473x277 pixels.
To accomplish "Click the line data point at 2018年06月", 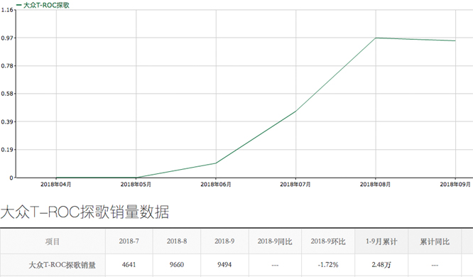I will click(216, 163).
